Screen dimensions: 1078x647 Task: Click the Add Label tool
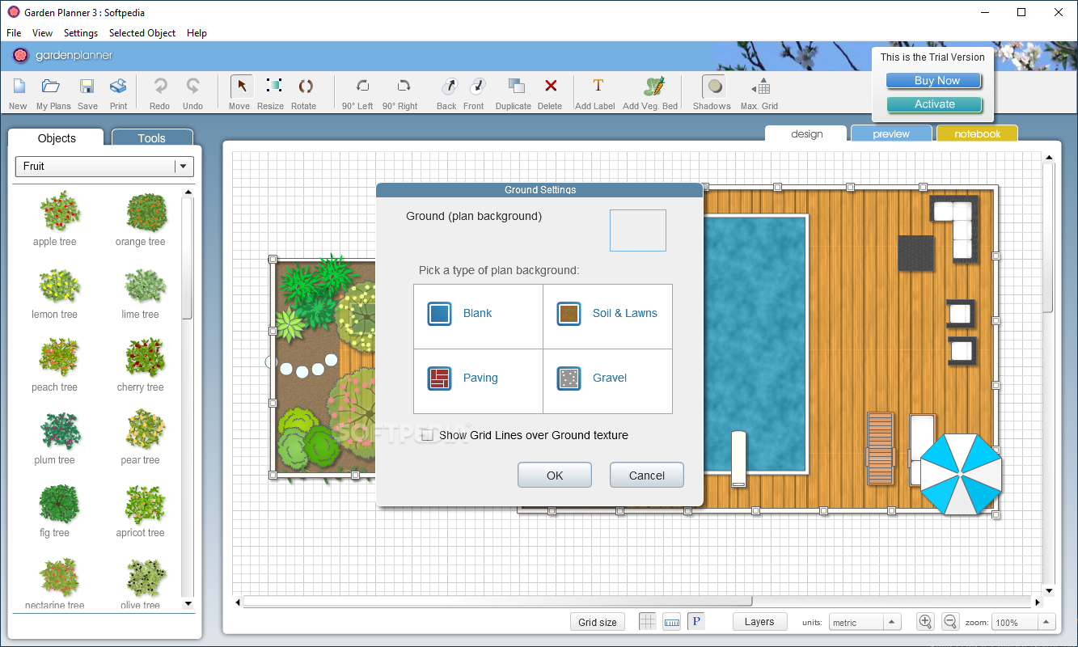598,86
